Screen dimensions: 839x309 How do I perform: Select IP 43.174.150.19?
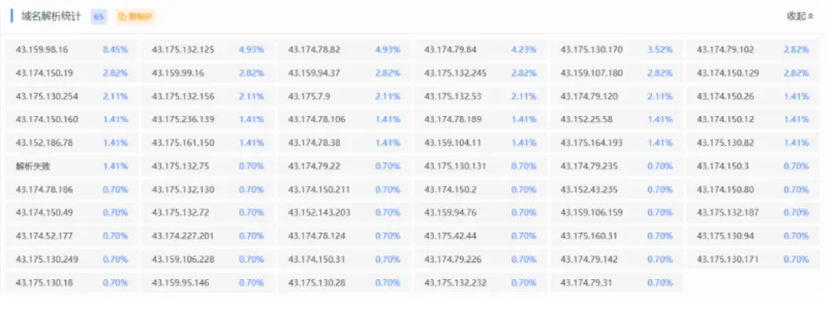[x=45, y=73]
